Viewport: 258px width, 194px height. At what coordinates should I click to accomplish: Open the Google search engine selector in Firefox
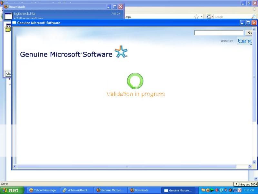pyautogui.click(x=210, y=17)
